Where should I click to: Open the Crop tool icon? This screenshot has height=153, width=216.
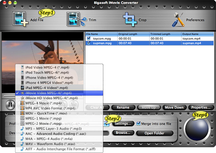pos(130,19)
